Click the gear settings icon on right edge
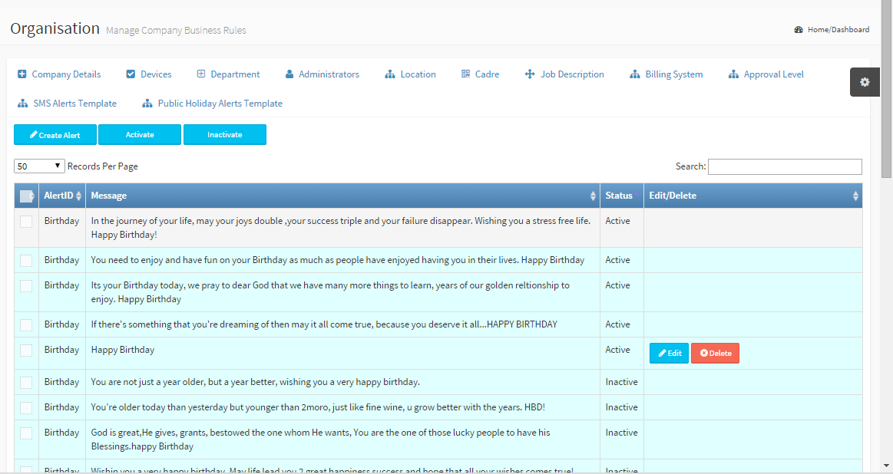The height and width of the screenshot is (474, 893). pos(865,82)
